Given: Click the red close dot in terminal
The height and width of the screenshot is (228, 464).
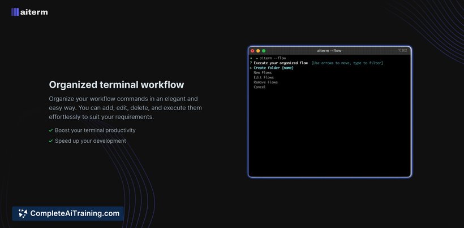Looking at the screenshot, I should point(252,51).
